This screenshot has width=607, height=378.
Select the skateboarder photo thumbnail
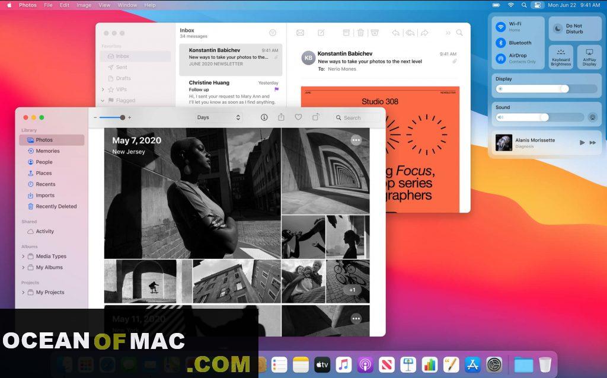coord(140,281)
